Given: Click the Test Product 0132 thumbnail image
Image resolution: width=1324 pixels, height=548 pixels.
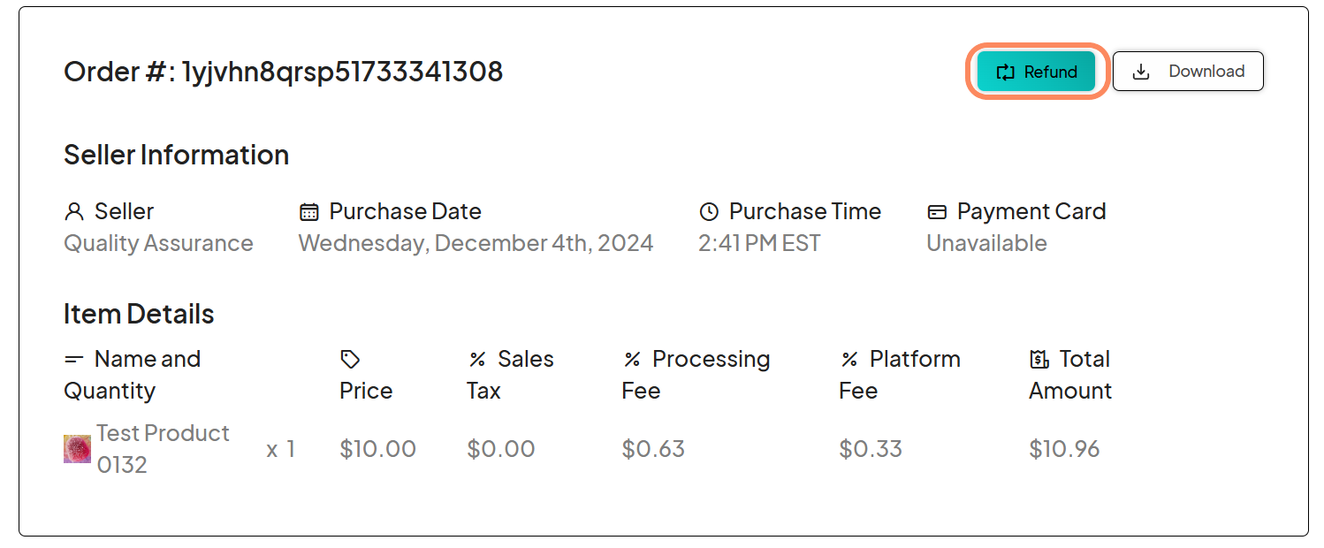Looking at the screenshot, I should click(x=76, y=448).
